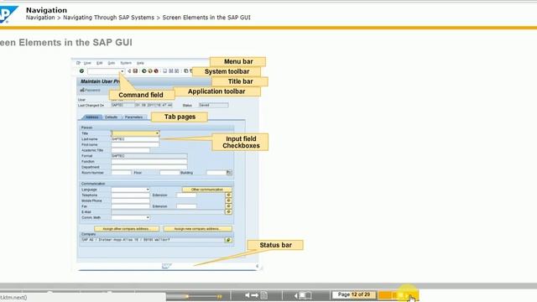Click the Create New Session icon in toolbar
The width and height of the screenshot is (537, 302).
186,70
